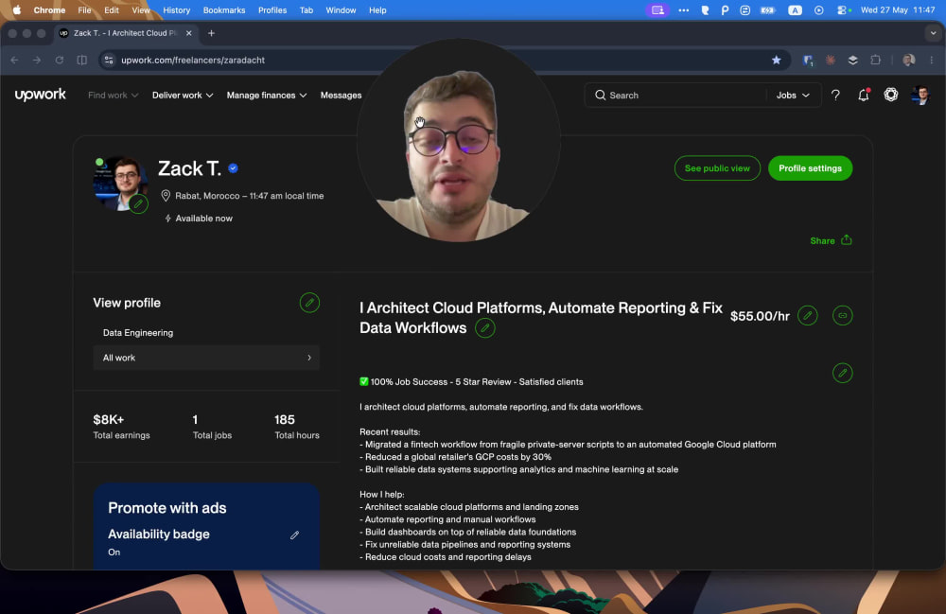Open Messages in the navigation
The height and width of the screenshot is (614, 946).
[341, 95]
